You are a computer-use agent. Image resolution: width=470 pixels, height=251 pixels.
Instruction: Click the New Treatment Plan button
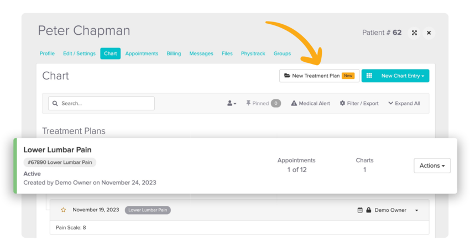(x=319, y=76)
